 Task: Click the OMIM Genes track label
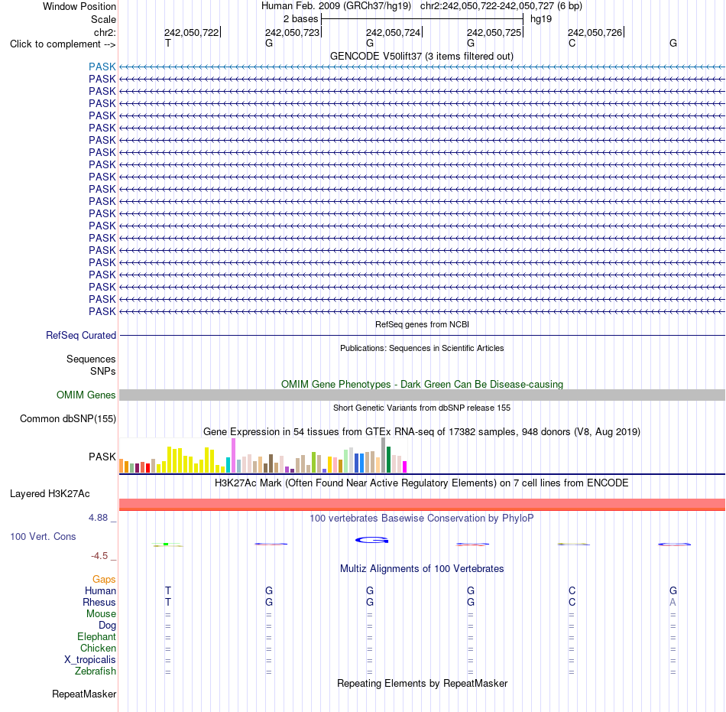pos(86,395)
